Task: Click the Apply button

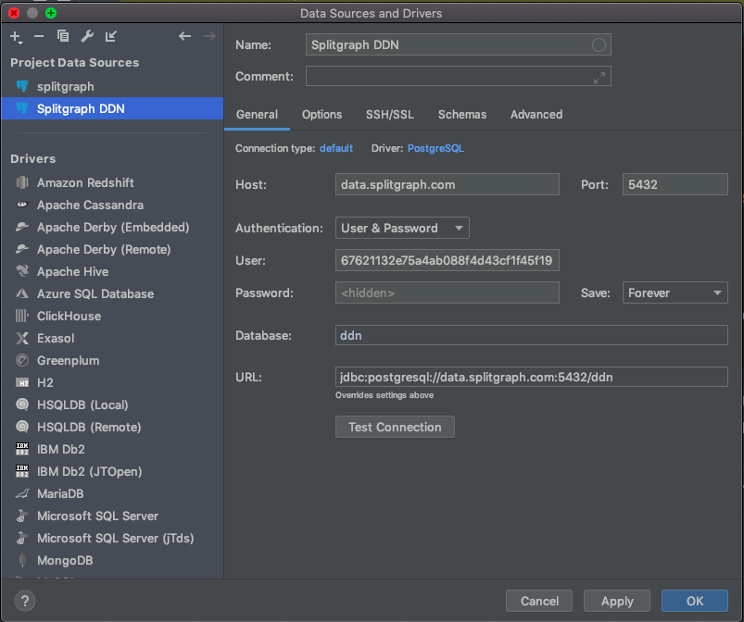Action: click(x=617, y=601)
